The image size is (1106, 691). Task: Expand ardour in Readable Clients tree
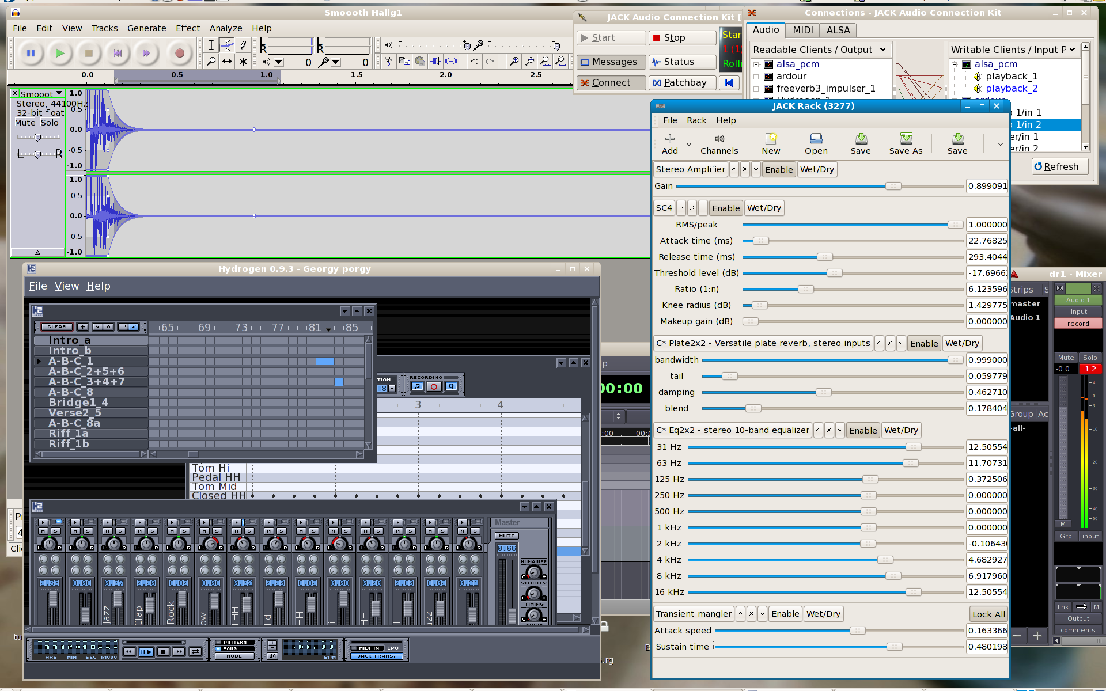pos(756,77)
